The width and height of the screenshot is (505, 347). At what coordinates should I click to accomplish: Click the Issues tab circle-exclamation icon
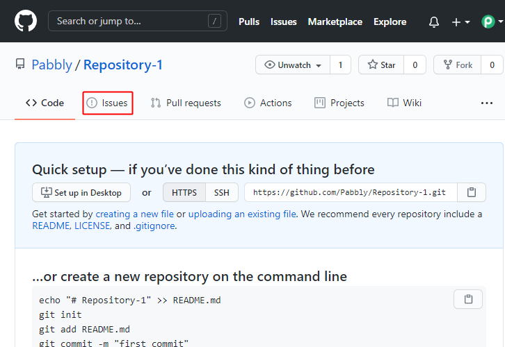click(92, 103)
